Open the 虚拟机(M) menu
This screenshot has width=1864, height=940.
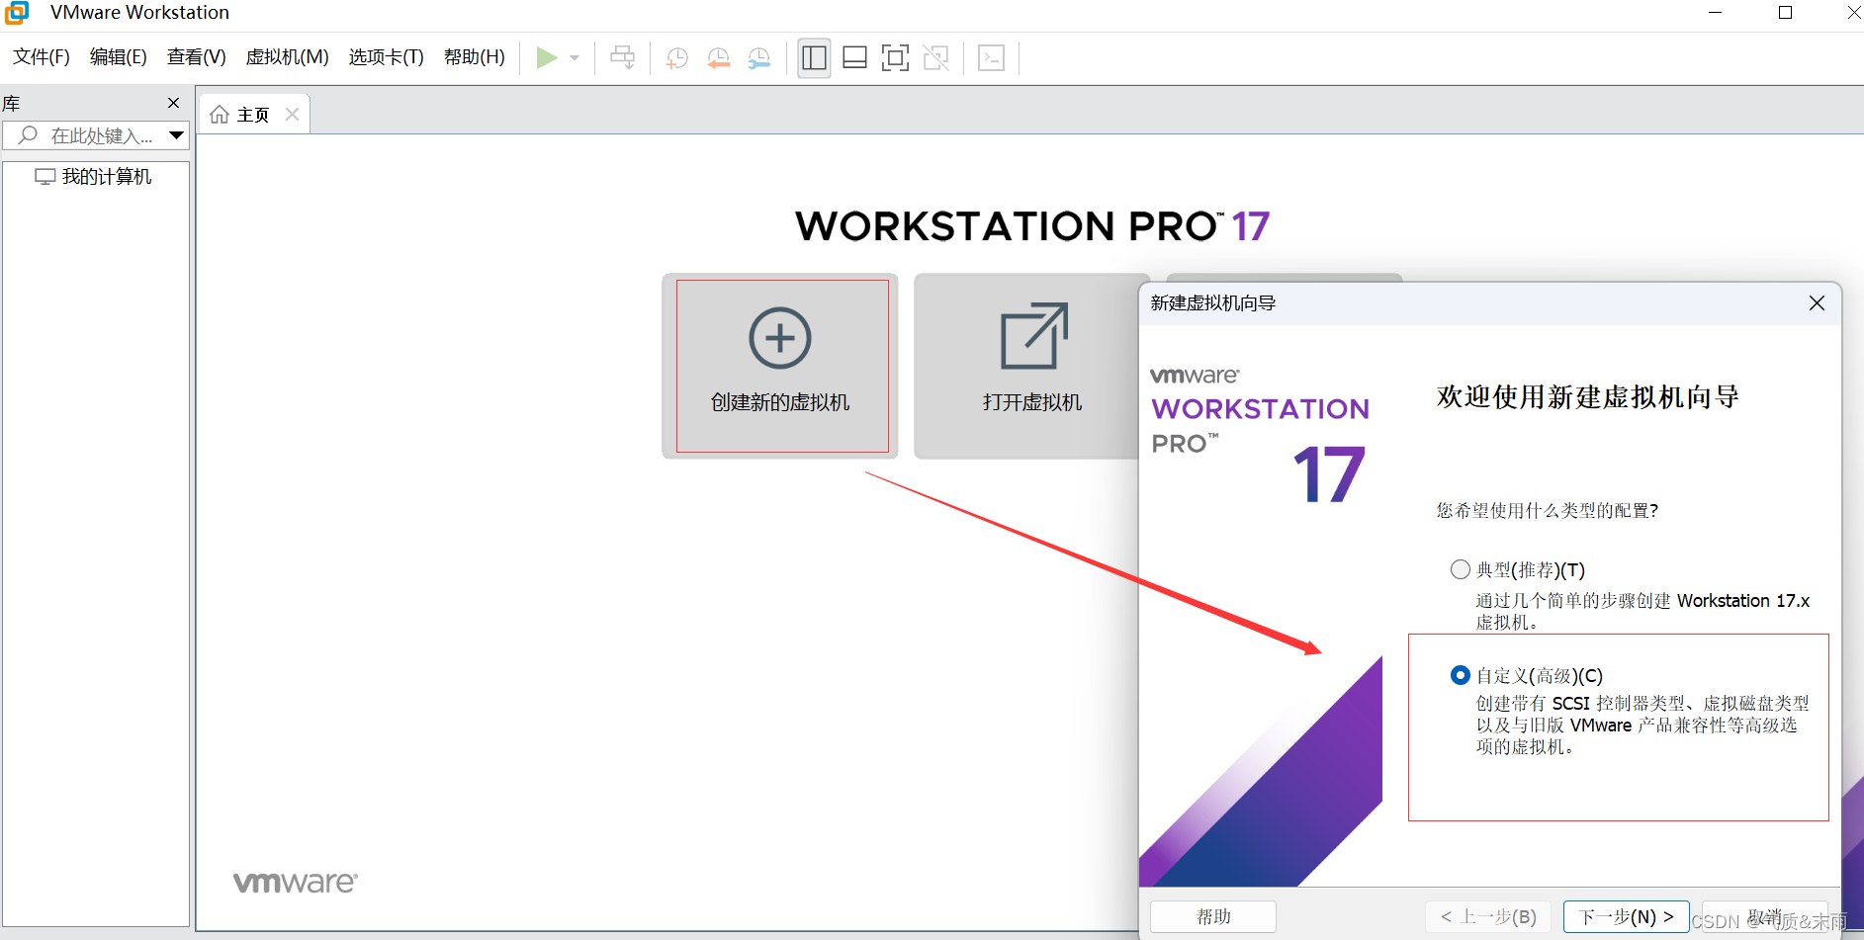coord(288,57)
